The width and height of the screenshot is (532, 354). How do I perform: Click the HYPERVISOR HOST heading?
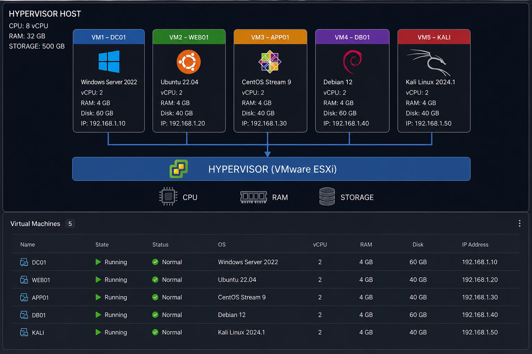pos(45,14)
